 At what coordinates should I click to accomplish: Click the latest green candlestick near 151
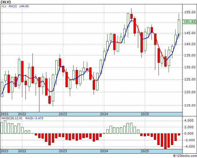179,27
